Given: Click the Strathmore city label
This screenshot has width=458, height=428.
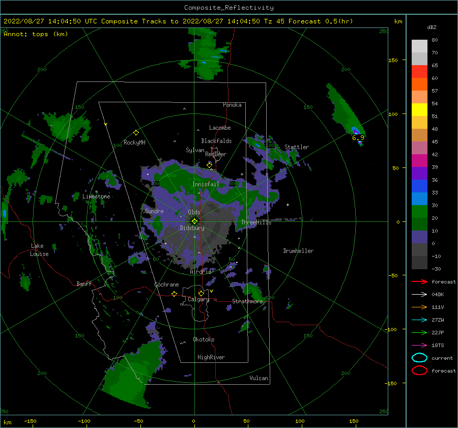Looking at the screenshot, I should tap(247, 301).
